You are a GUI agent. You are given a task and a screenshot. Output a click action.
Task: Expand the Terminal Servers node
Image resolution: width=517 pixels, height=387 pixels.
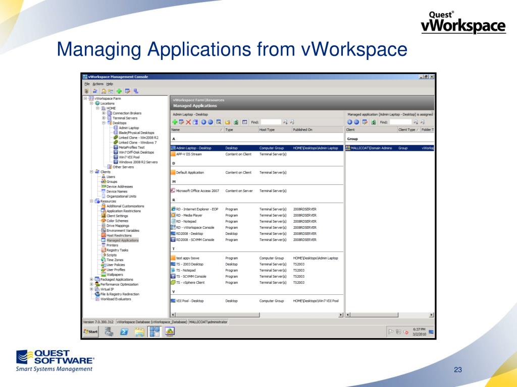click(104, 118)
